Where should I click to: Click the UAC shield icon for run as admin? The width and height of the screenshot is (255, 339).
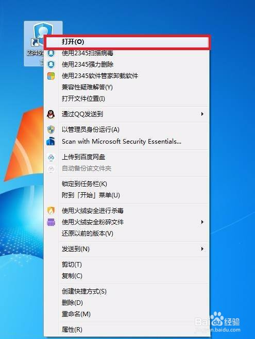[51, 130]
